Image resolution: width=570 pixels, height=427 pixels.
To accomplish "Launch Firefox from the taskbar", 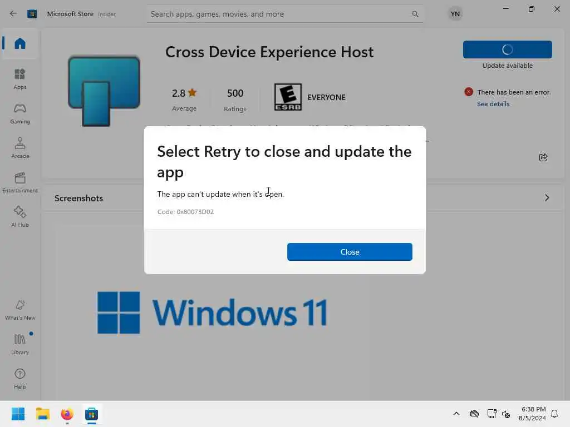I will (67, 414).
